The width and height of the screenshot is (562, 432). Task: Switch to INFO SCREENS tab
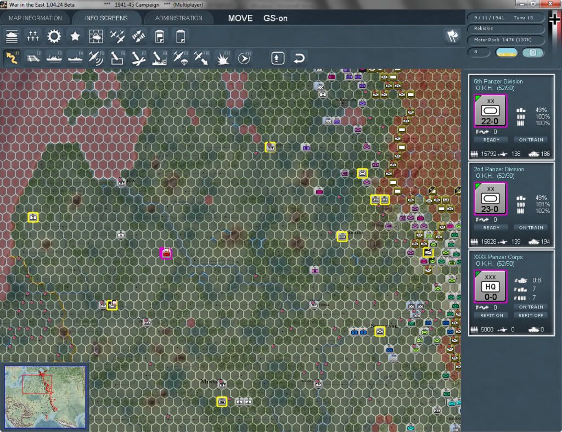pyautogui.click(x=106, y=18)
